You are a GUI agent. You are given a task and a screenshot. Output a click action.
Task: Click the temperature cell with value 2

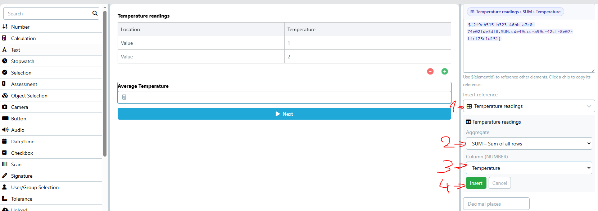coord(368,57)
